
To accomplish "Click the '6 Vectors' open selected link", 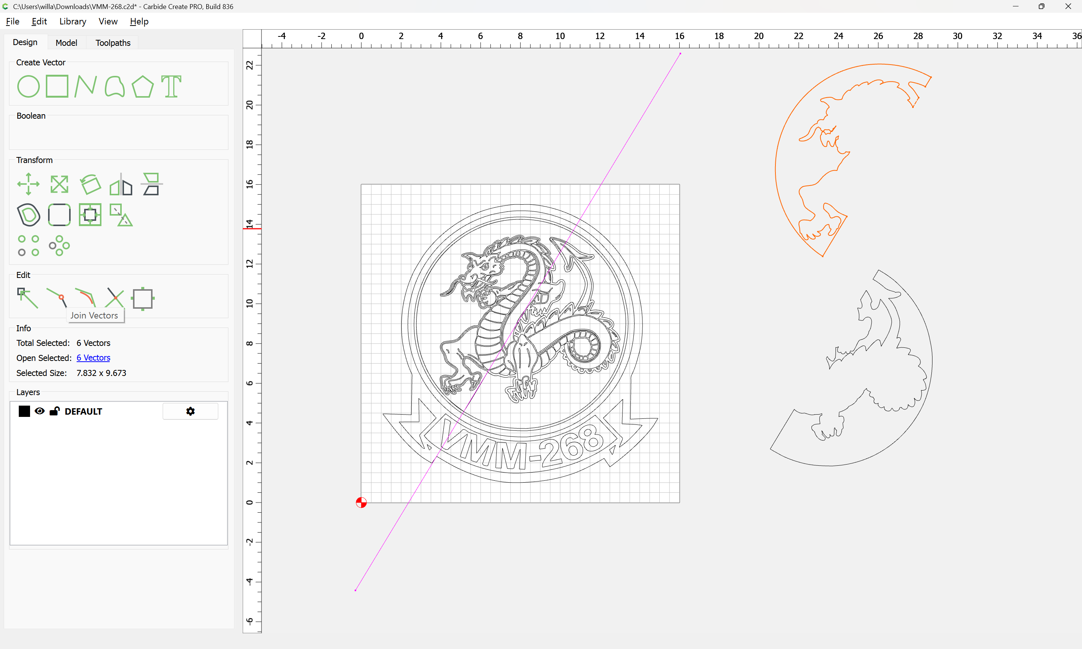I will (x=93, y=358).
